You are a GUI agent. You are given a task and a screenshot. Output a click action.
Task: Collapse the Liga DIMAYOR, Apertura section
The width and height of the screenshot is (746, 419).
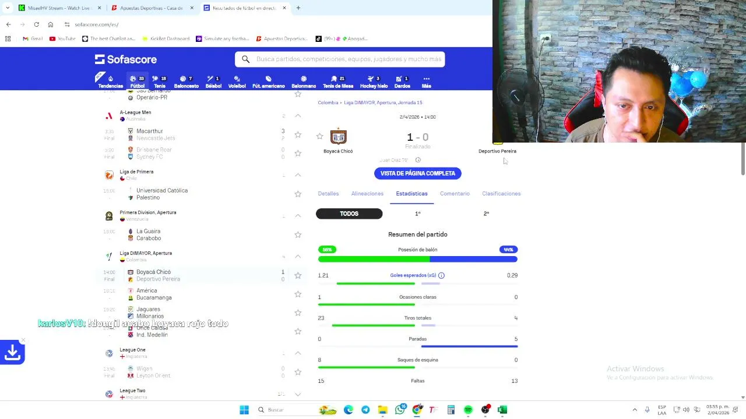[298, 257]
